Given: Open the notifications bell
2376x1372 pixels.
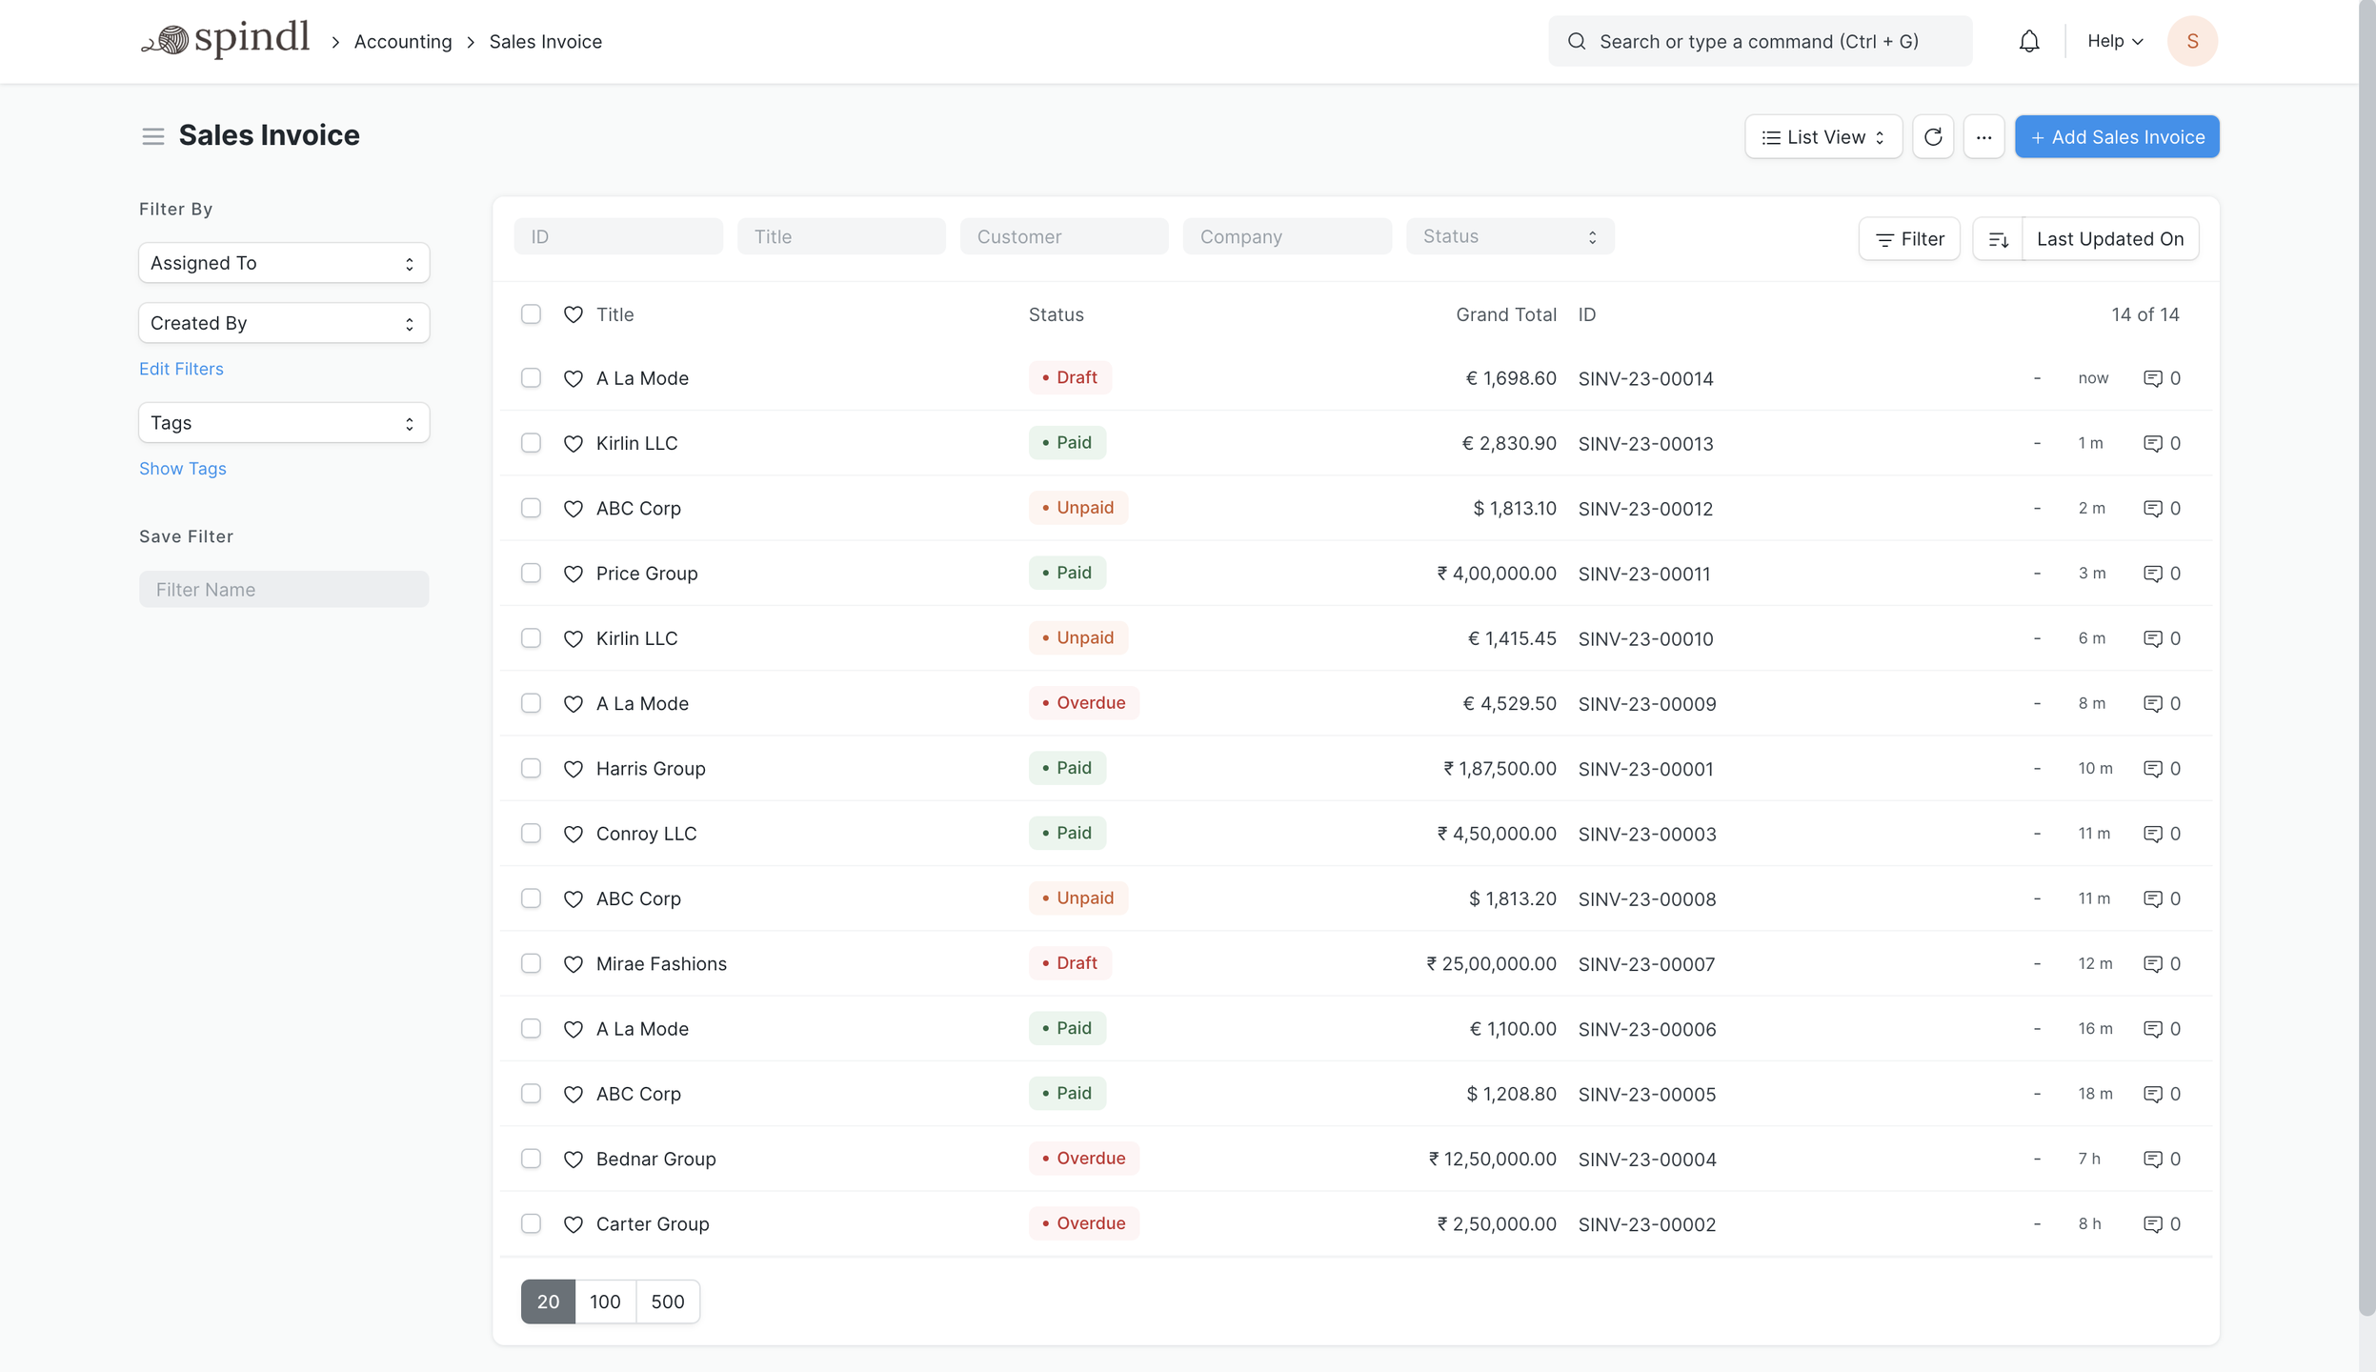Looking at the screenshot, I should (2027, 40).
